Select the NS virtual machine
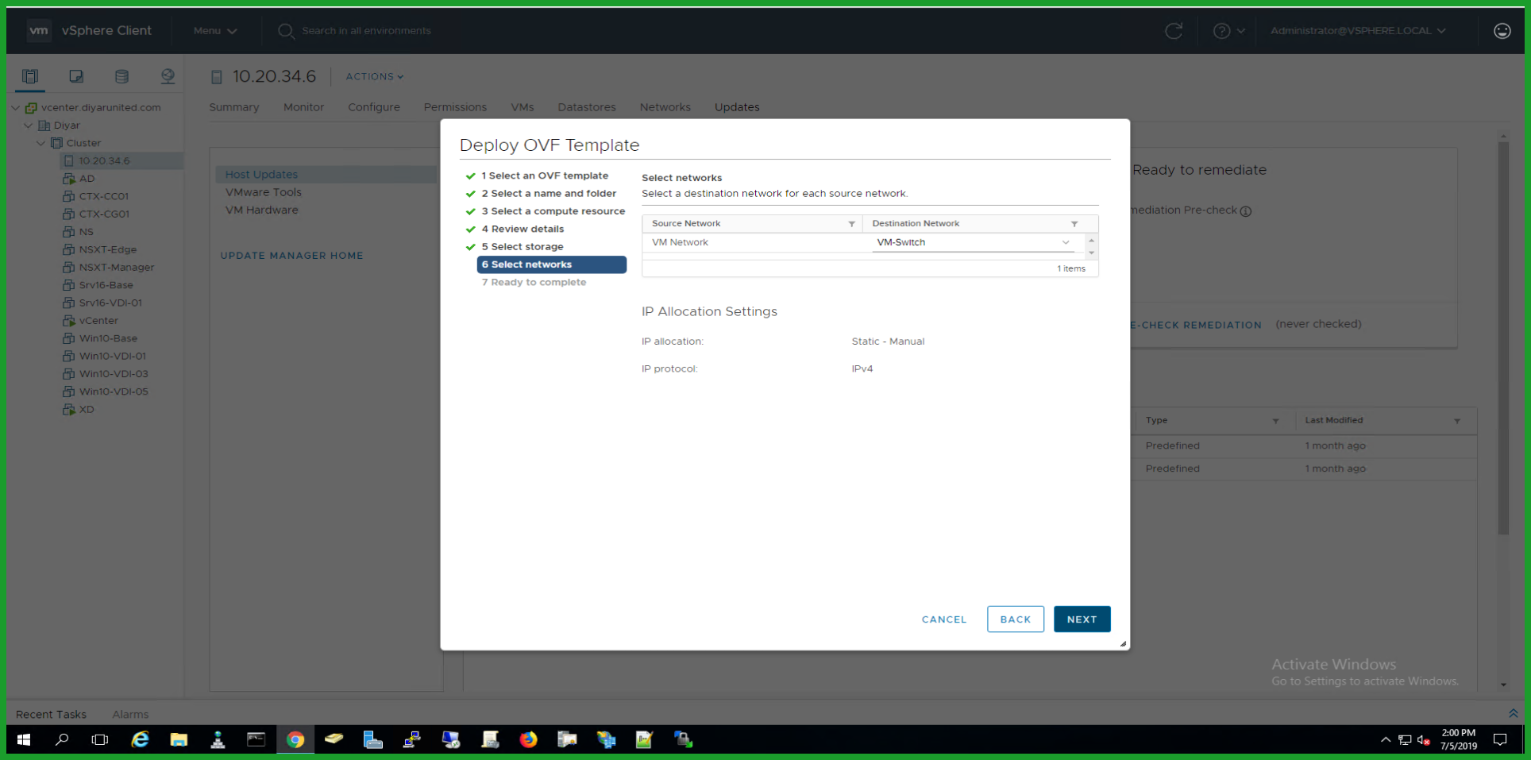The width and height of the screenshot is (1531, 760). point(86,232)
